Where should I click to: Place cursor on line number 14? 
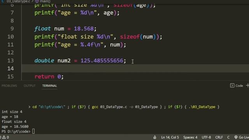[11, 68]
